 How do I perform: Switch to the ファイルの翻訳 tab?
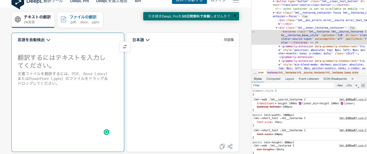point(80,20)
